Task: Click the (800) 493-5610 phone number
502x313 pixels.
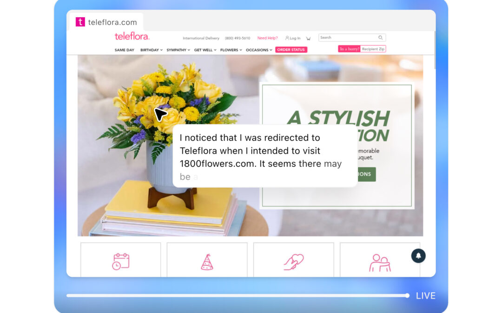Action: tap(237, 38)
